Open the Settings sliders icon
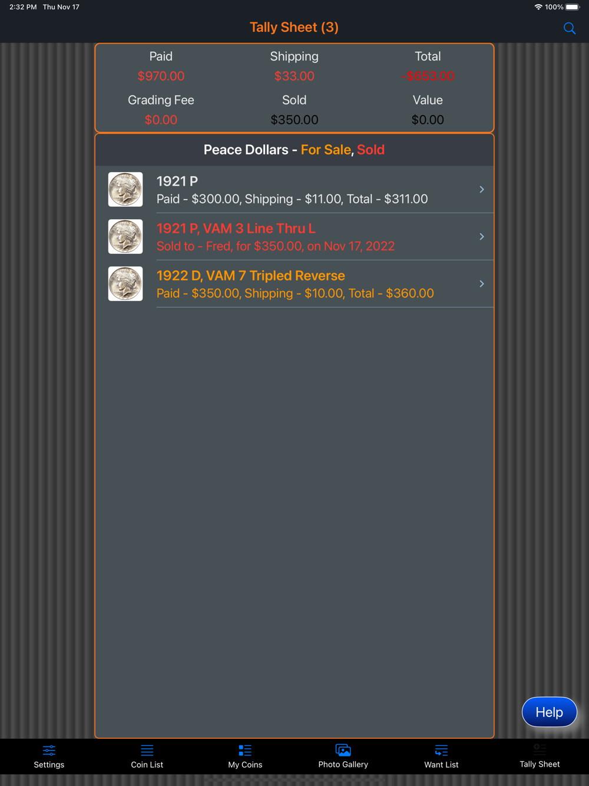 click(x=49, y=750)
